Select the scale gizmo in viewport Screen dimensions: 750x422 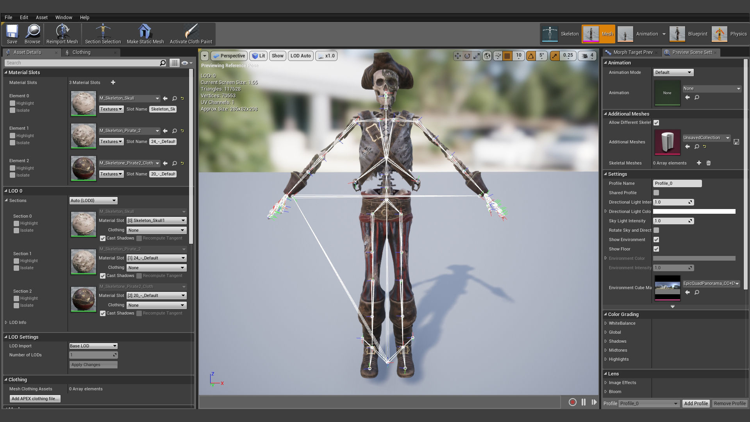pyautogui.click(x=477, y=56)
